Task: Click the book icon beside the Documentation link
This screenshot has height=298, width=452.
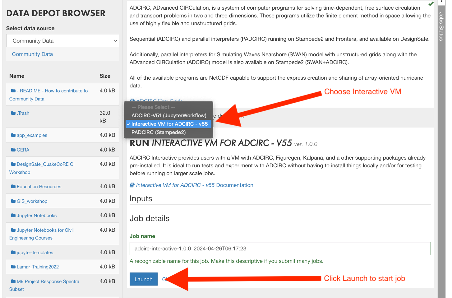Action: point(132,185)
